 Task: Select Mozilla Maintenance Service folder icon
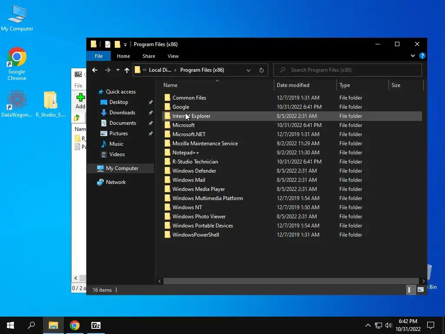(167, 144)
